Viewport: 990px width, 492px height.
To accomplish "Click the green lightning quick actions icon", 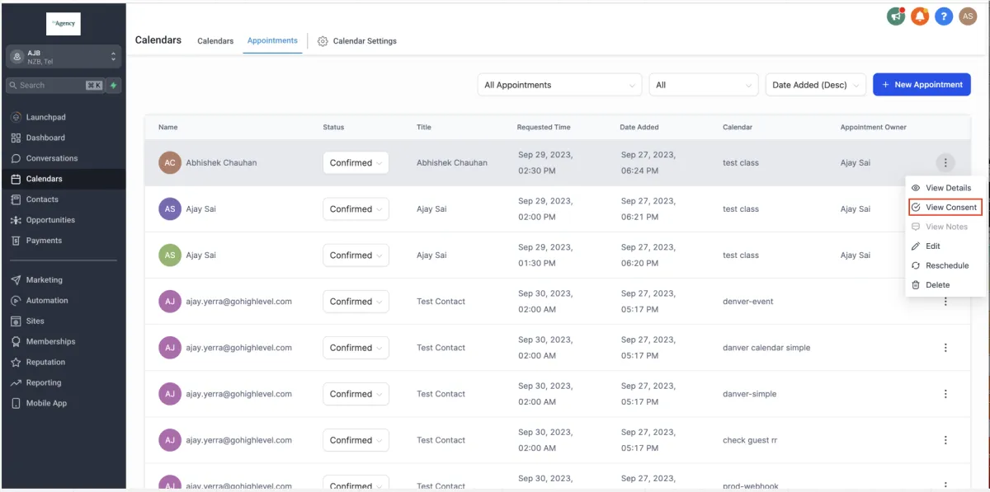I will 113,85.
